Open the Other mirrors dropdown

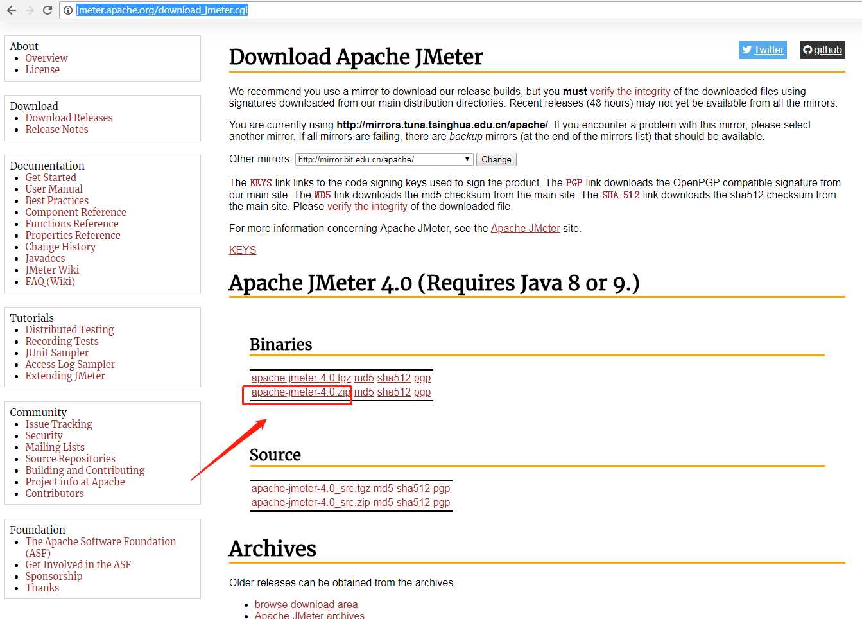384,159
